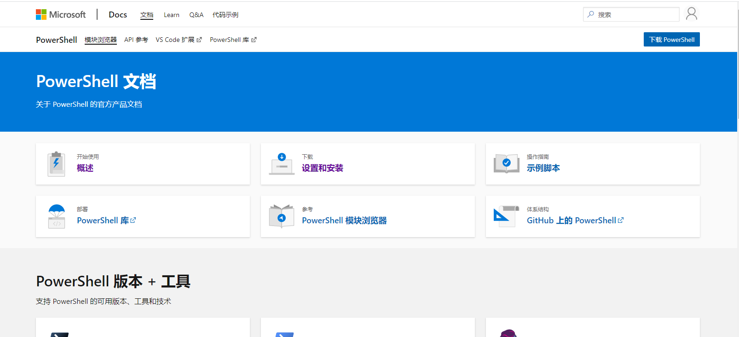Click the book checkmark icon for 示例脚本

(507, 163)
